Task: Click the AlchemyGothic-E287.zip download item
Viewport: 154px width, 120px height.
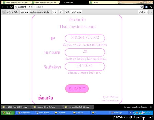Action: coord(46,107)
